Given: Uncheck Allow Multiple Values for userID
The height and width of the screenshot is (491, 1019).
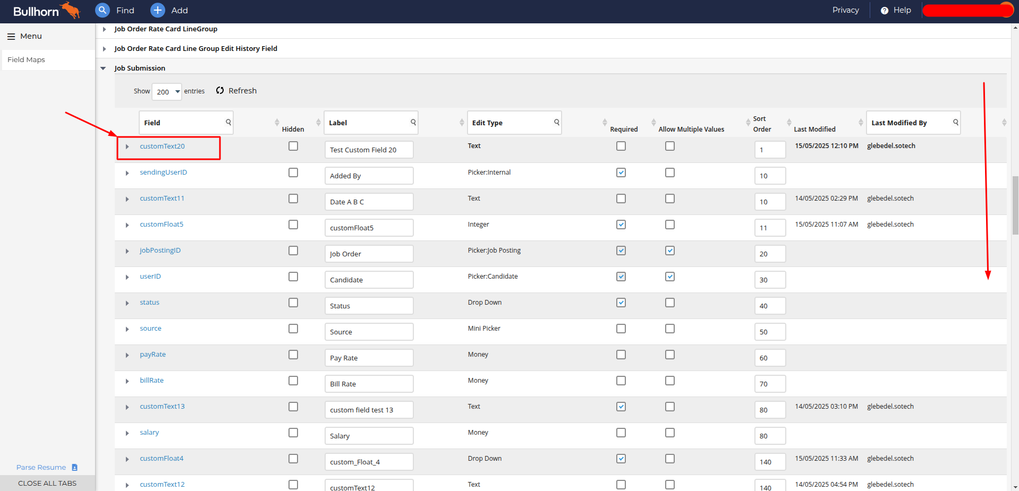Looking at the screenshot, I should click(670, 277).
